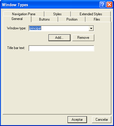Close the Window Types dialog
This screenshot has height=126, width=114.
[x=109, y=4]
